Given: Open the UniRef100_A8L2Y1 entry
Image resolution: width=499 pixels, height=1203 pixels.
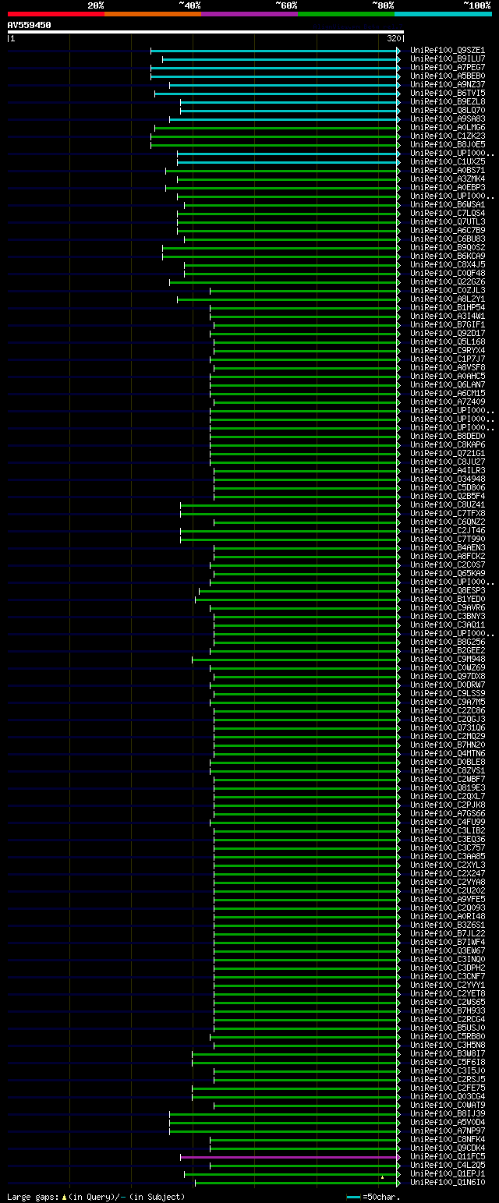Looking at the screenshot, I should (448, 299).
